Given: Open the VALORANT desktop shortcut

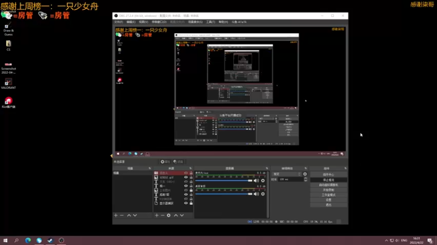Looking at the screenshot, I should pos(8,84).
